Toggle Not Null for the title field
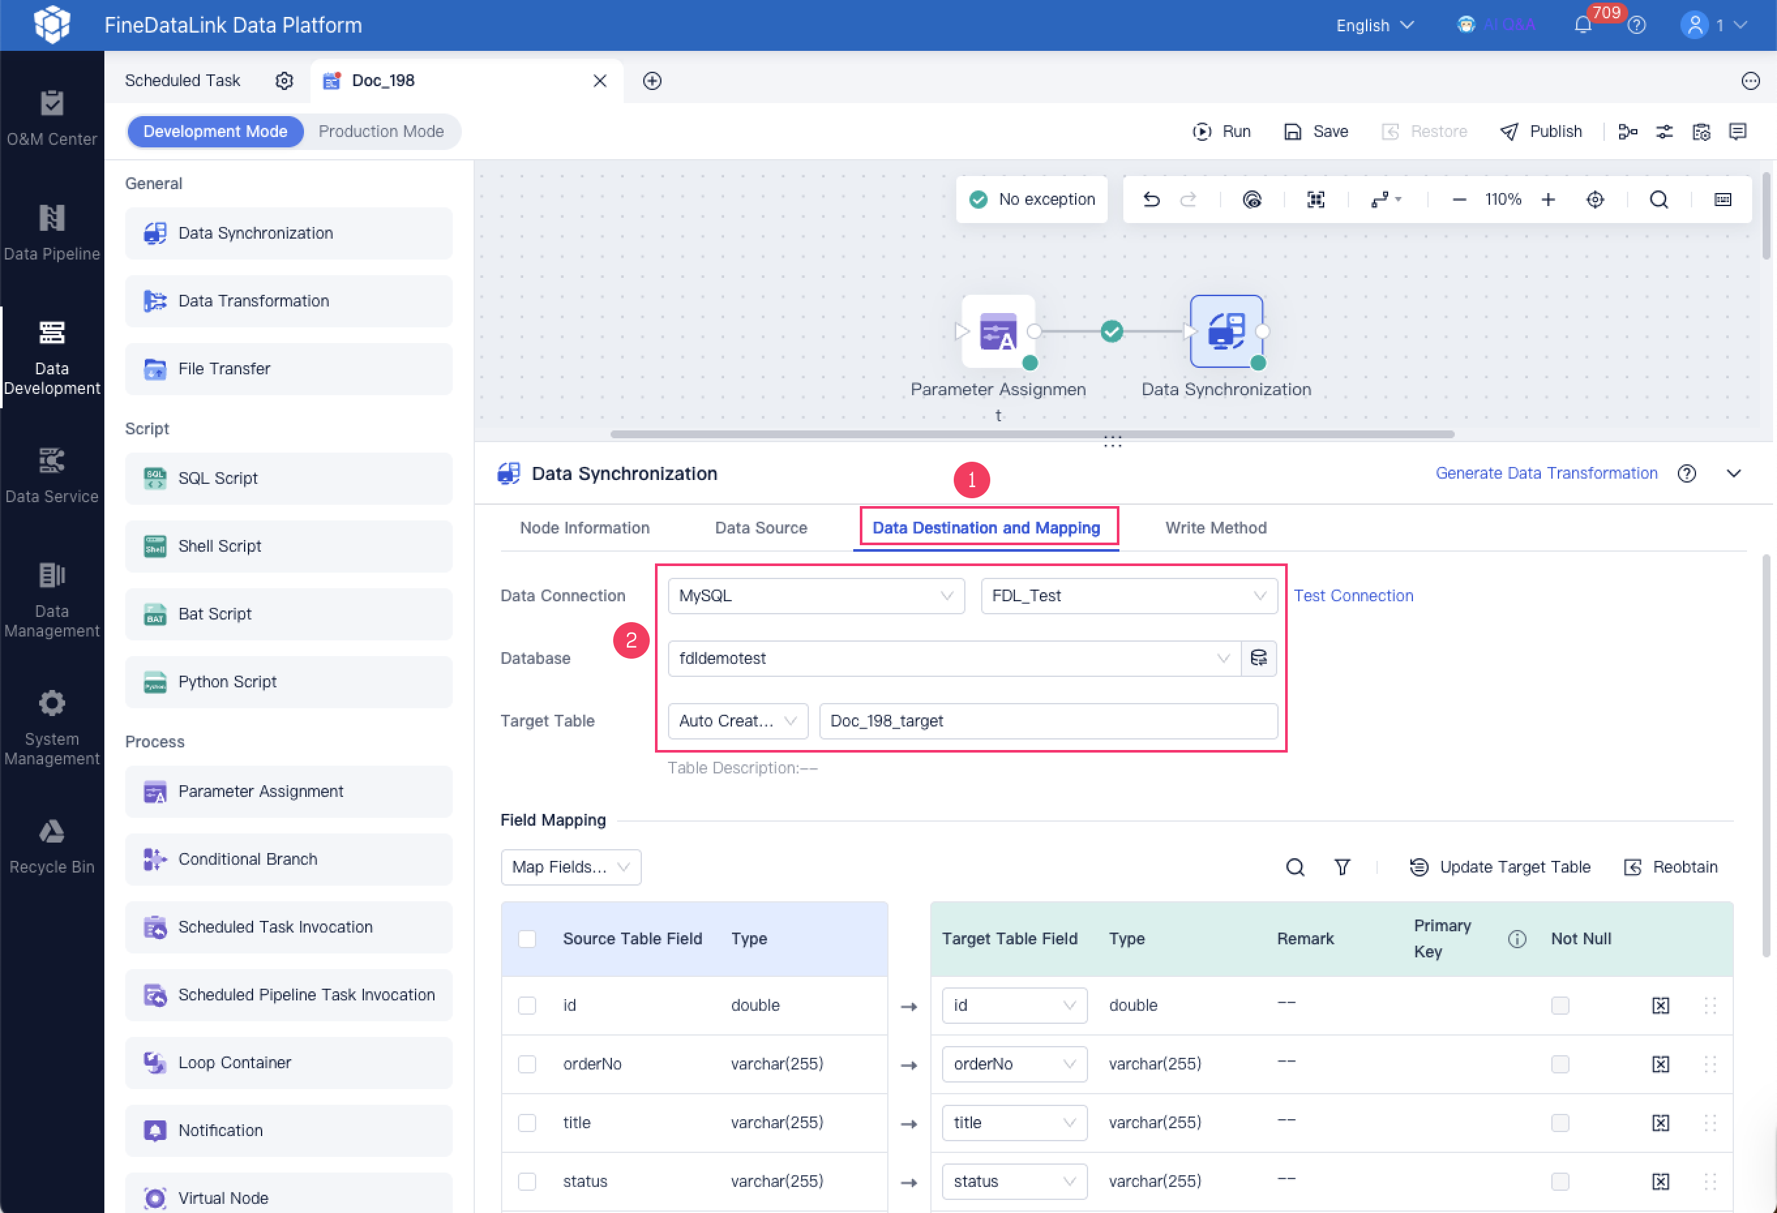Viewport: 1777px width, 1213px height. pos(1560,1123)
